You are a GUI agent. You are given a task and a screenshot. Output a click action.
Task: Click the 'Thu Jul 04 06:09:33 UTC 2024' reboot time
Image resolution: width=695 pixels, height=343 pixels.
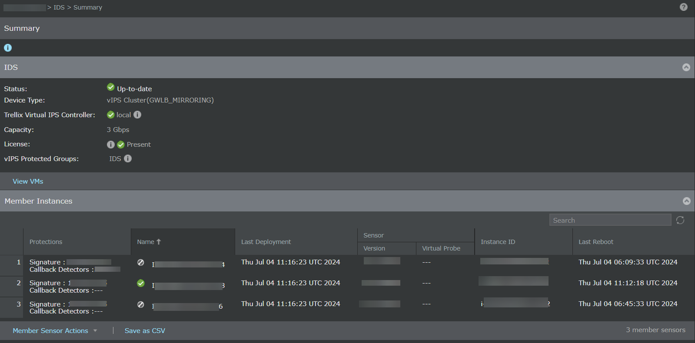coord(628,262)
